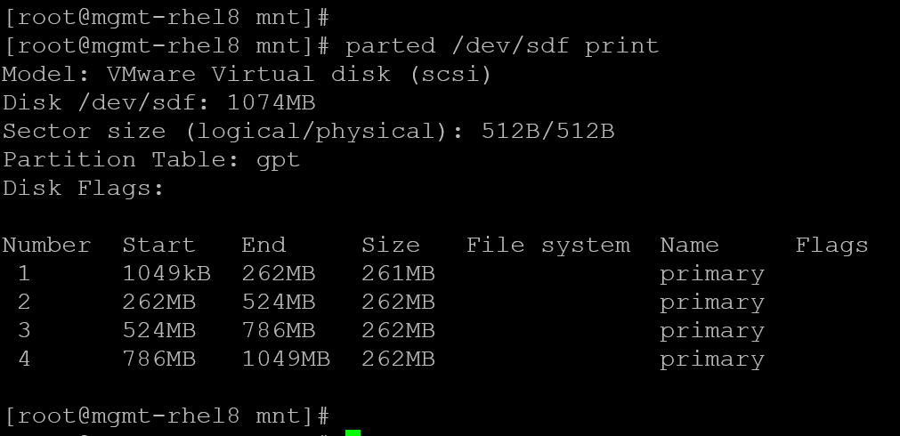Click the 'parted /dev/sdf print' command text
This screenshot has height=436, width=900.
pos(502,44)
